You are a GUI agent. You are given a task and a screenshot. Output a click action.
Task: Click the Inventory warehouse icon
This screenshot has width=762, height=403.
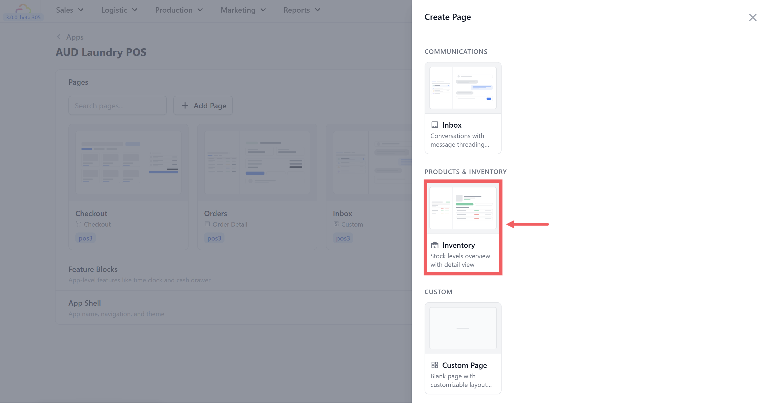coord(435,245)
